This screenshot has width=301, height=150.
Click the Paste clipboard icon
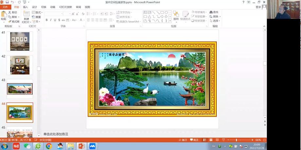pos(4,14)
